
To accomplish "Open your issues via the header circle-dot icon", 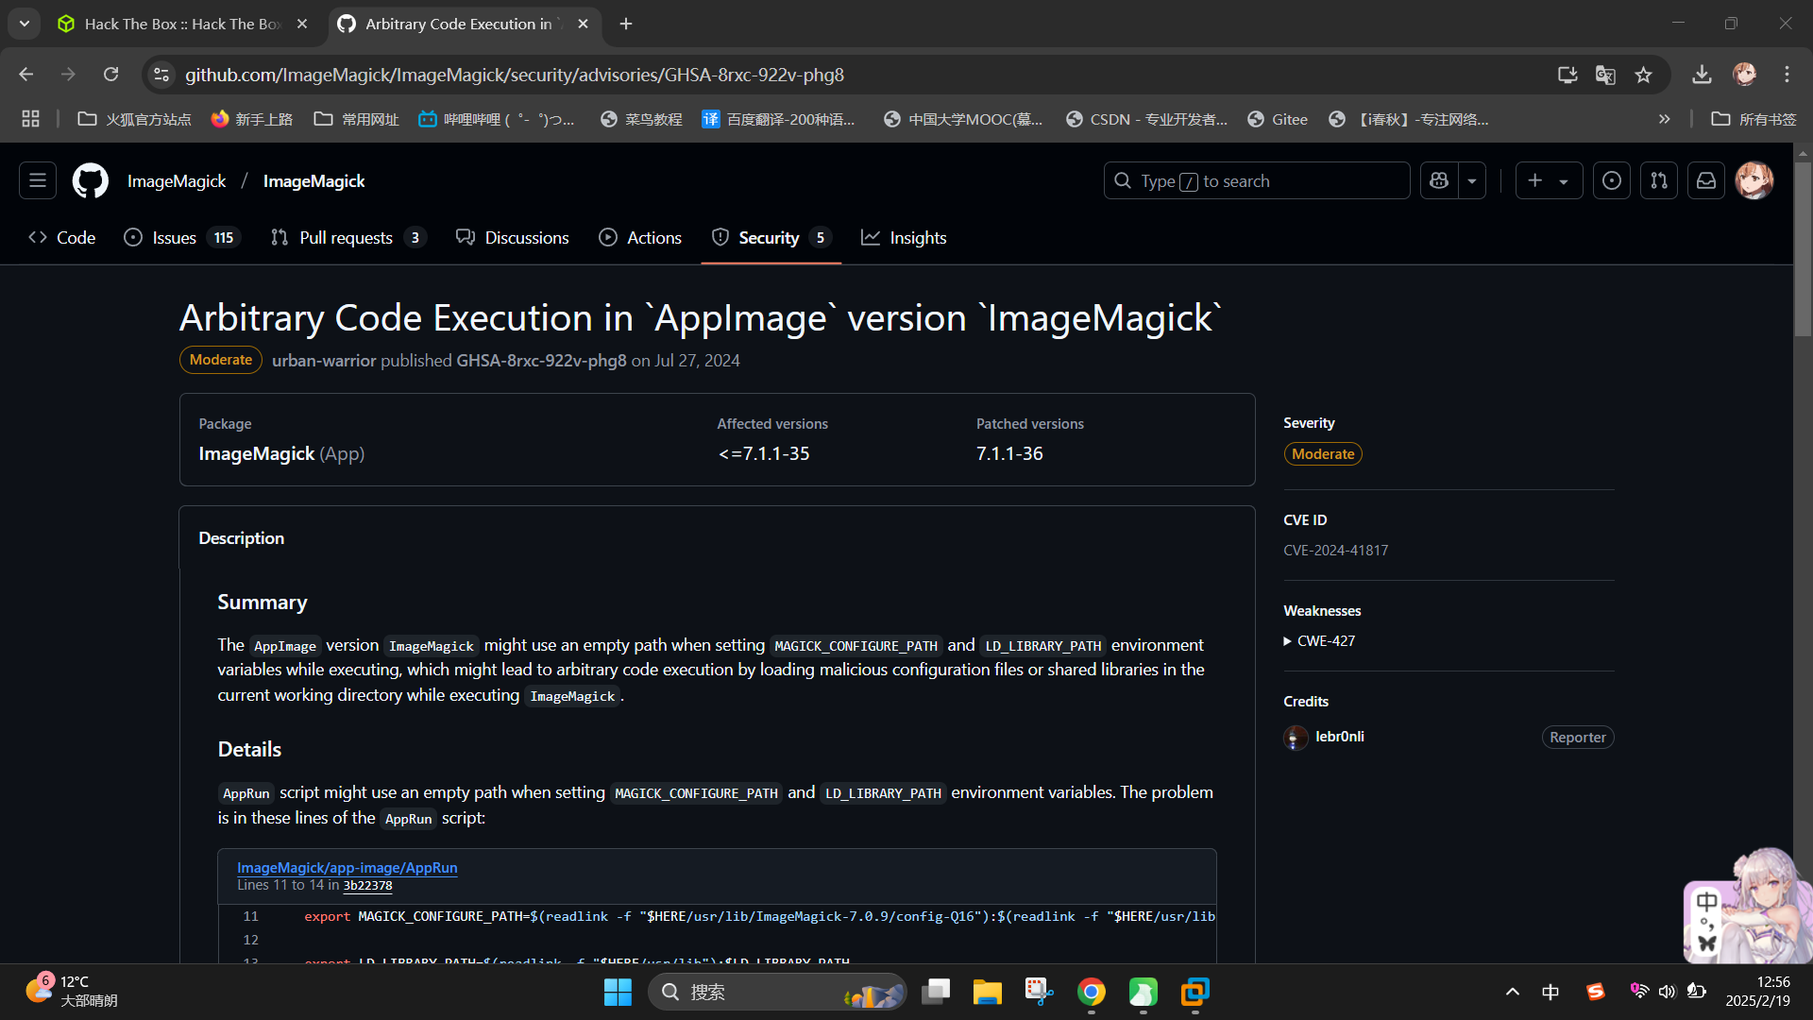I will pyautogui.click(x=1612, y=180).
